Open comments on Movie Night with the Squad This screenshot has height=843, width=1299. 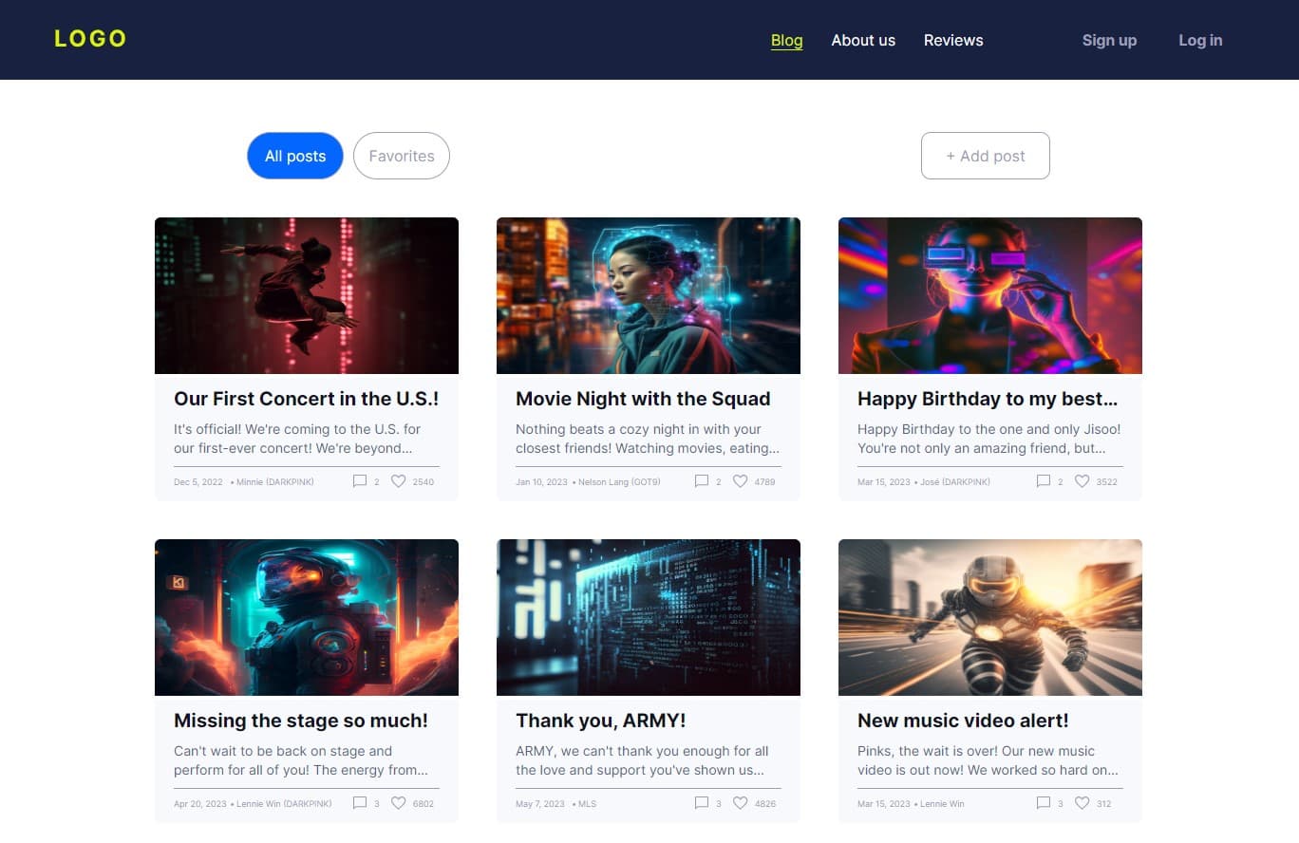[x=702, y=481]
